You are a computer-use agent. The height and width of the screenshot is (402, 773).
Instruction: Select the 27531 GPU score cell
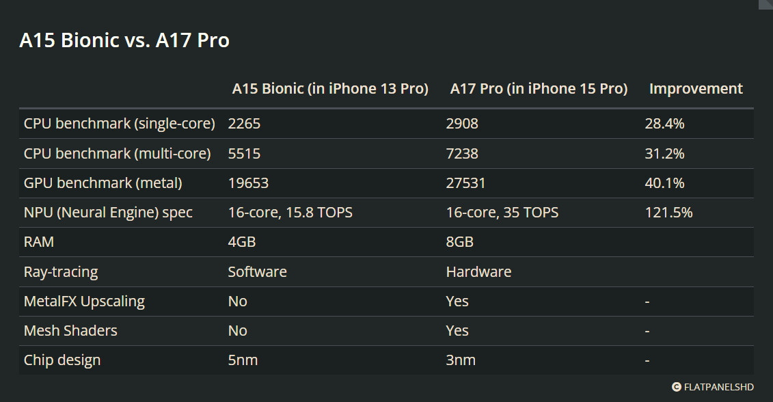[466, 183]
